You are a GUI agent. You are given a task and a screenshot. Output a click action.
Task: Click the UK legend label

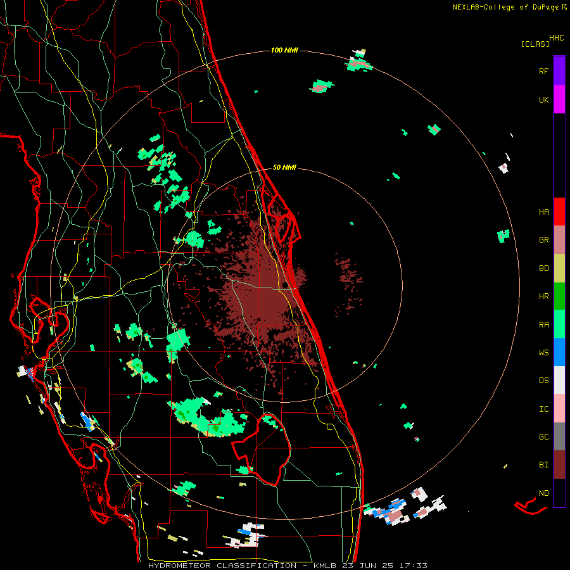click(543, 99)
